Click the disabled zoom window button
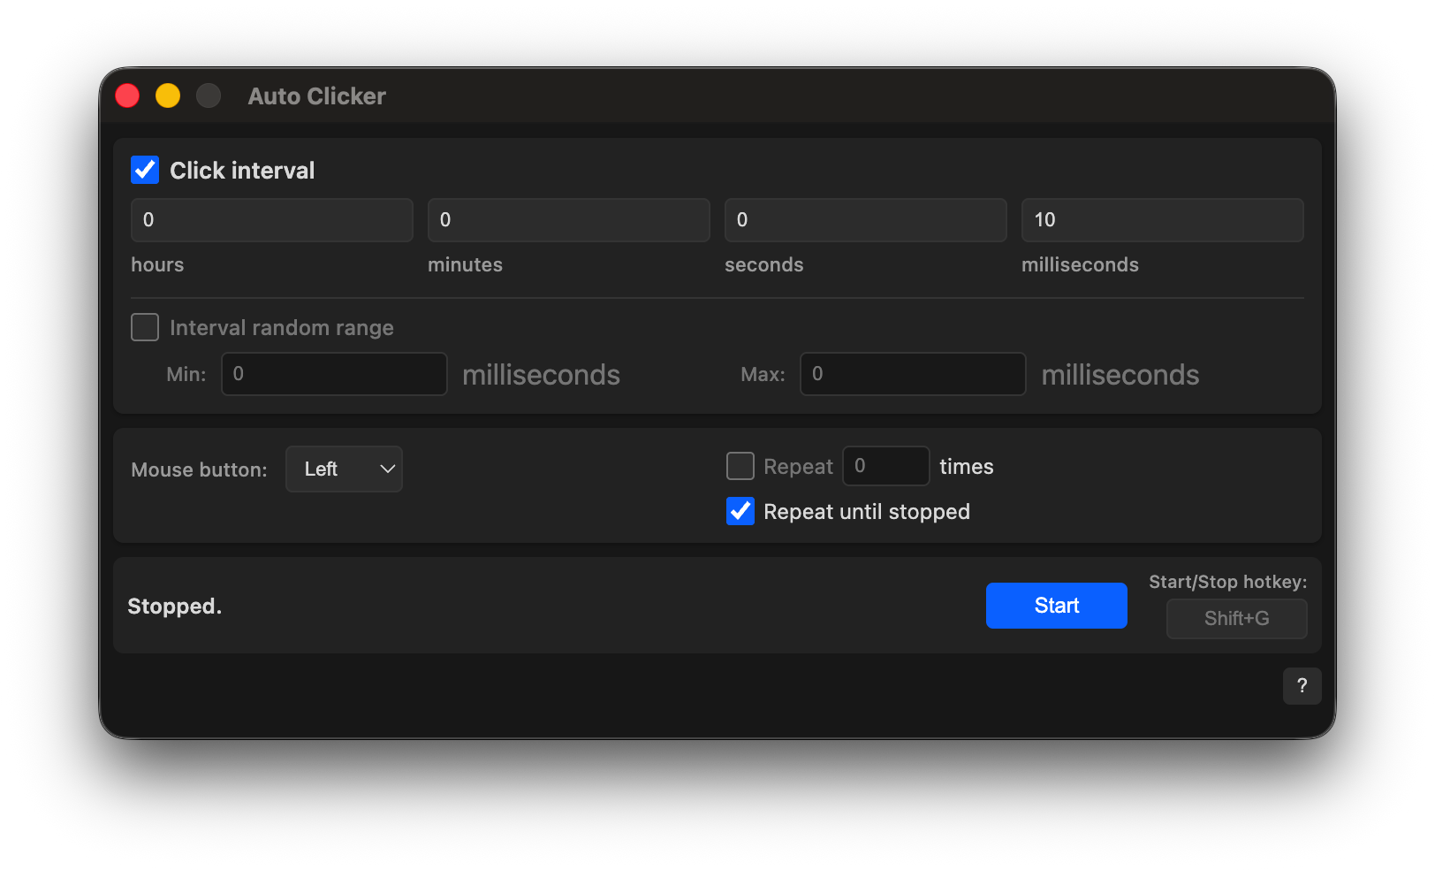This screenshot has height=870, width=1435. tap(209, 95)
